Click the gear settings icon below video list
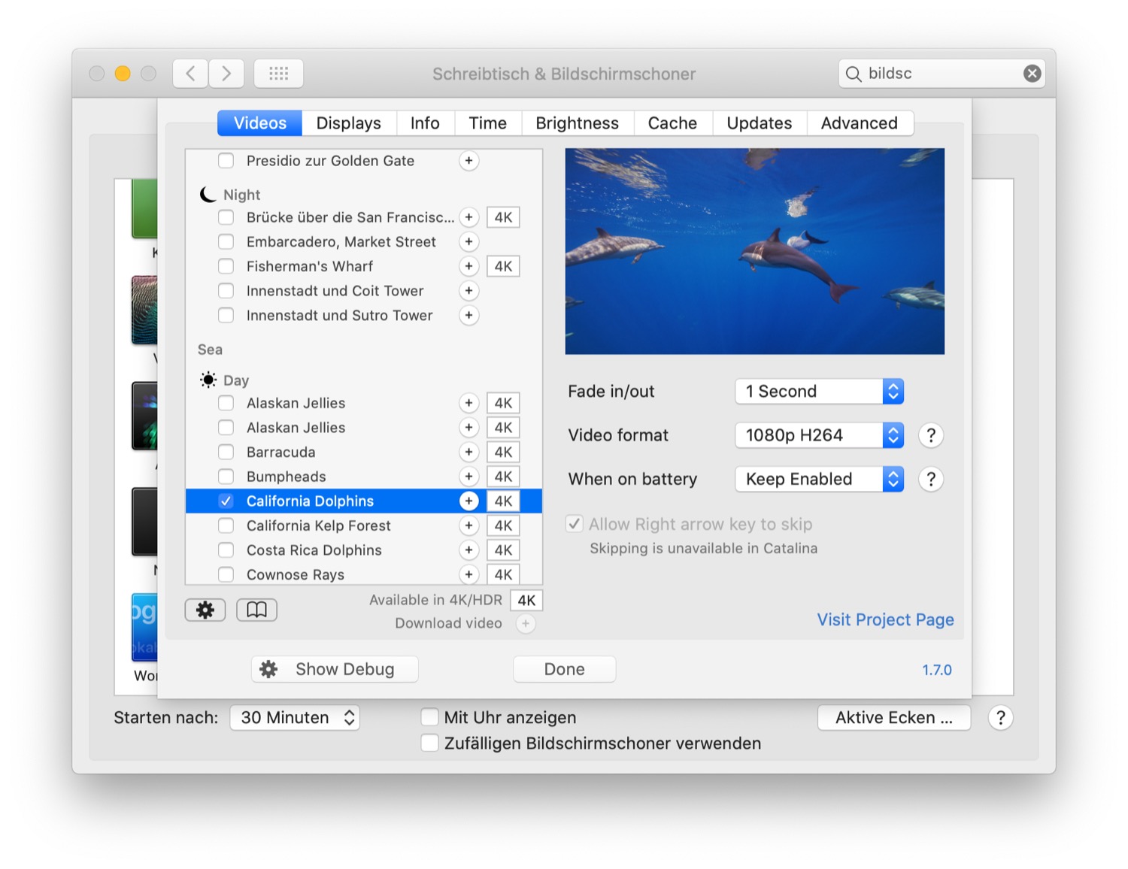The image size is (1128, 869). point(205,610)
